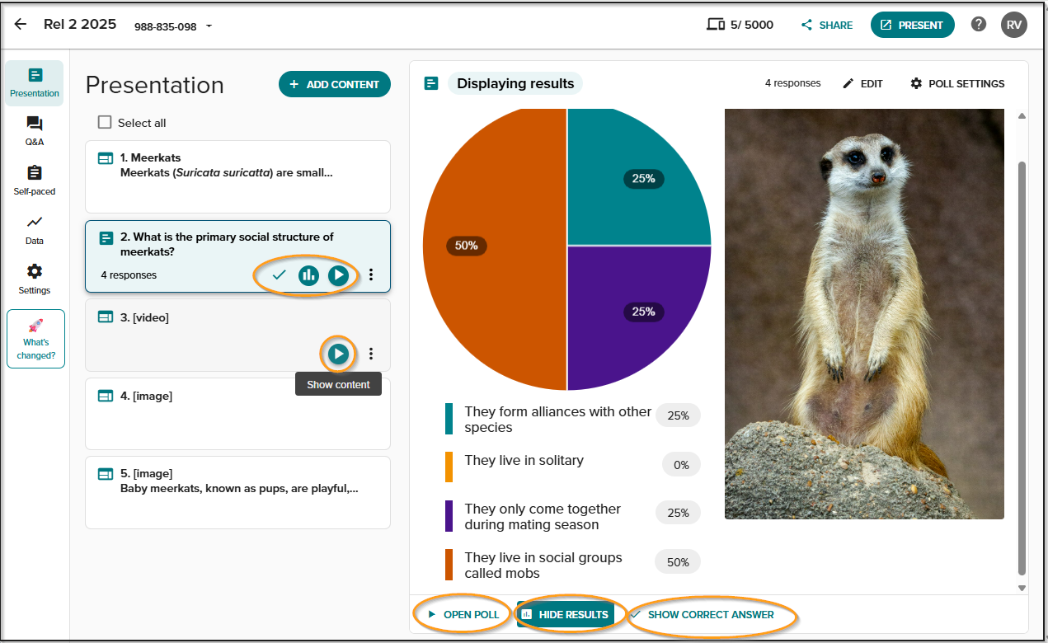
Task: Open the session code 988-835-098 dropdown
Action: [173, 26]
